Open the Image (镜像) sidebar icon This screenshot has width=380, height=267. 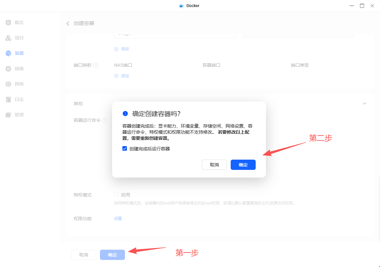point(8,69)
